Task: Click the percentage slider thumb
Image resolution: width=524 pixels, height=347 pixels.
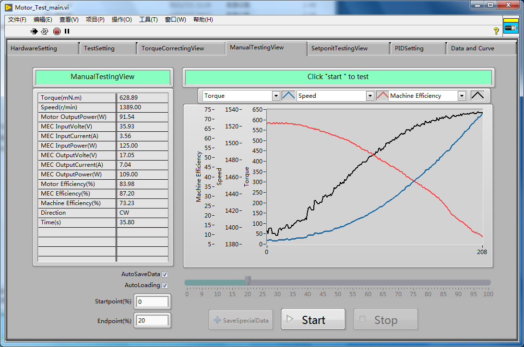Action: click(x=248, y=280)
